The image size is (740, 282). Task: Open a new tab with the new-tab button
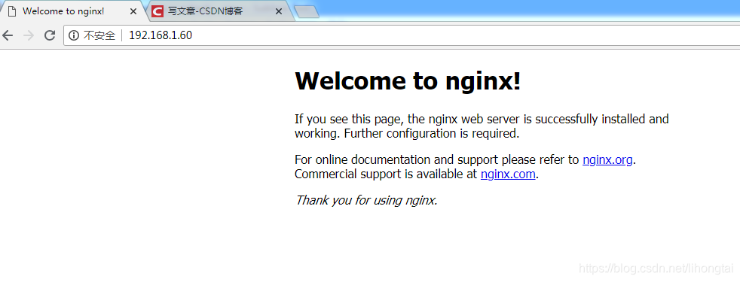point(306,12)
